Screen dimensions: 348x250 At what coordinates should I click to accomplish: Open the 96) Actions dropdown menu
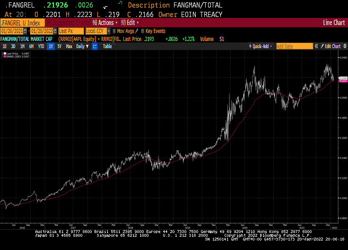coord(105,23)
